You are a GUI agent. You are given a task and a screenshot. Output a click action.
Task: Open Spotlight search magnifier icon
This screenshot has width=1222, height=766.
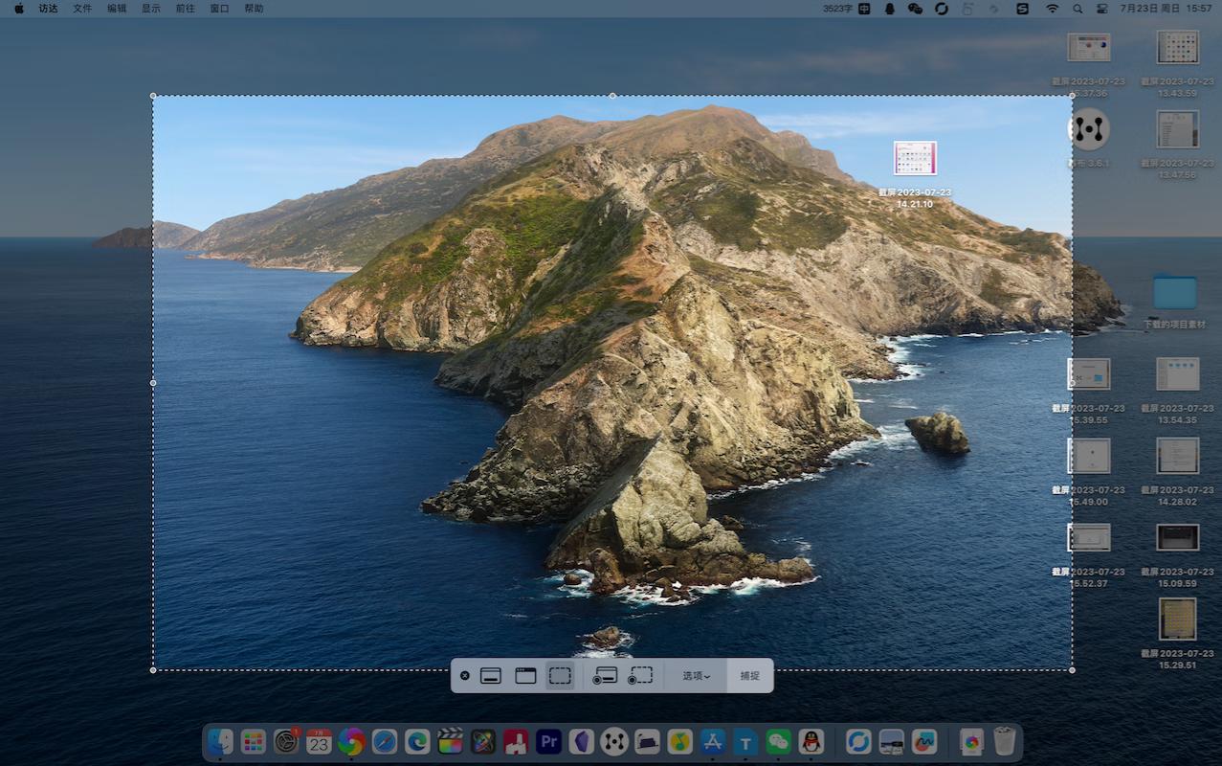pos(1078,9)
